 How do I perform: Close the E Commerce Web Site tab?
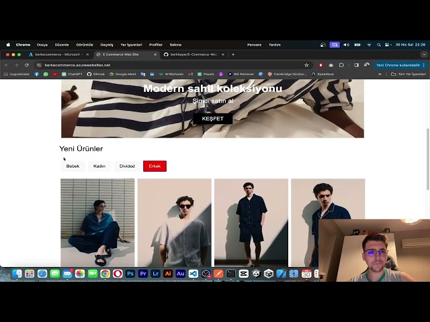(155, 54)
